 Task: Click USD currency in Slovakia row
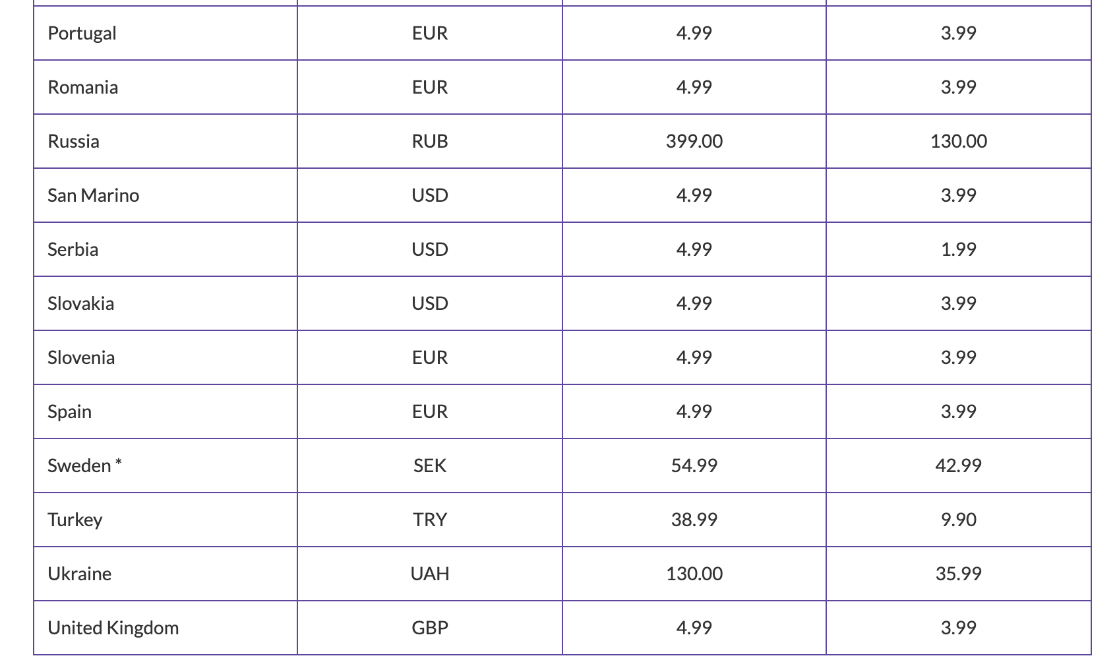430,303
